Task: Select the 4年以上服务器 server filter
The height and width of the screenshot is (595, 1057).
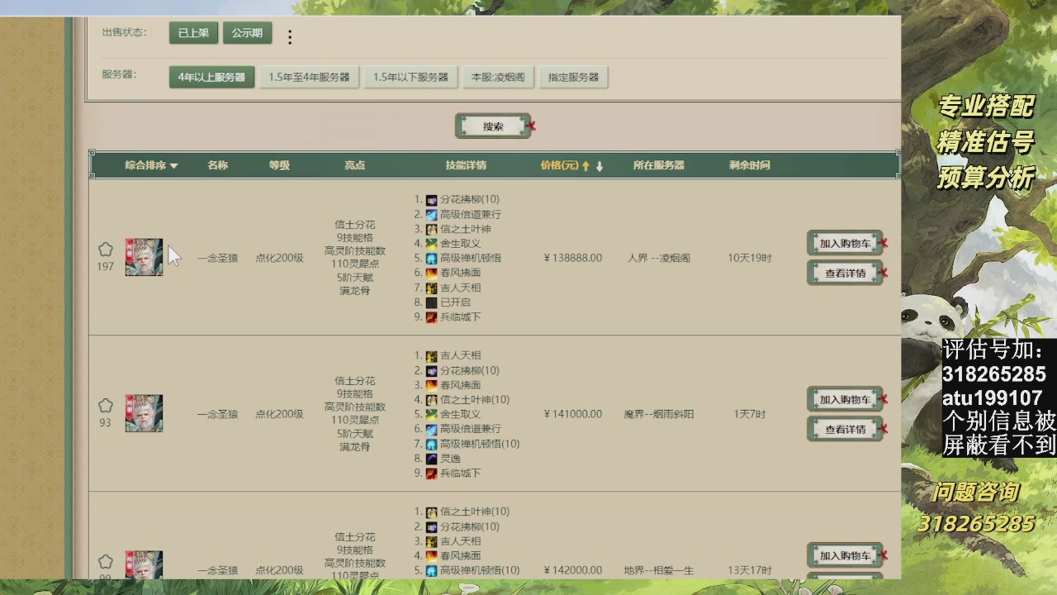Action: tap(211, 78)
